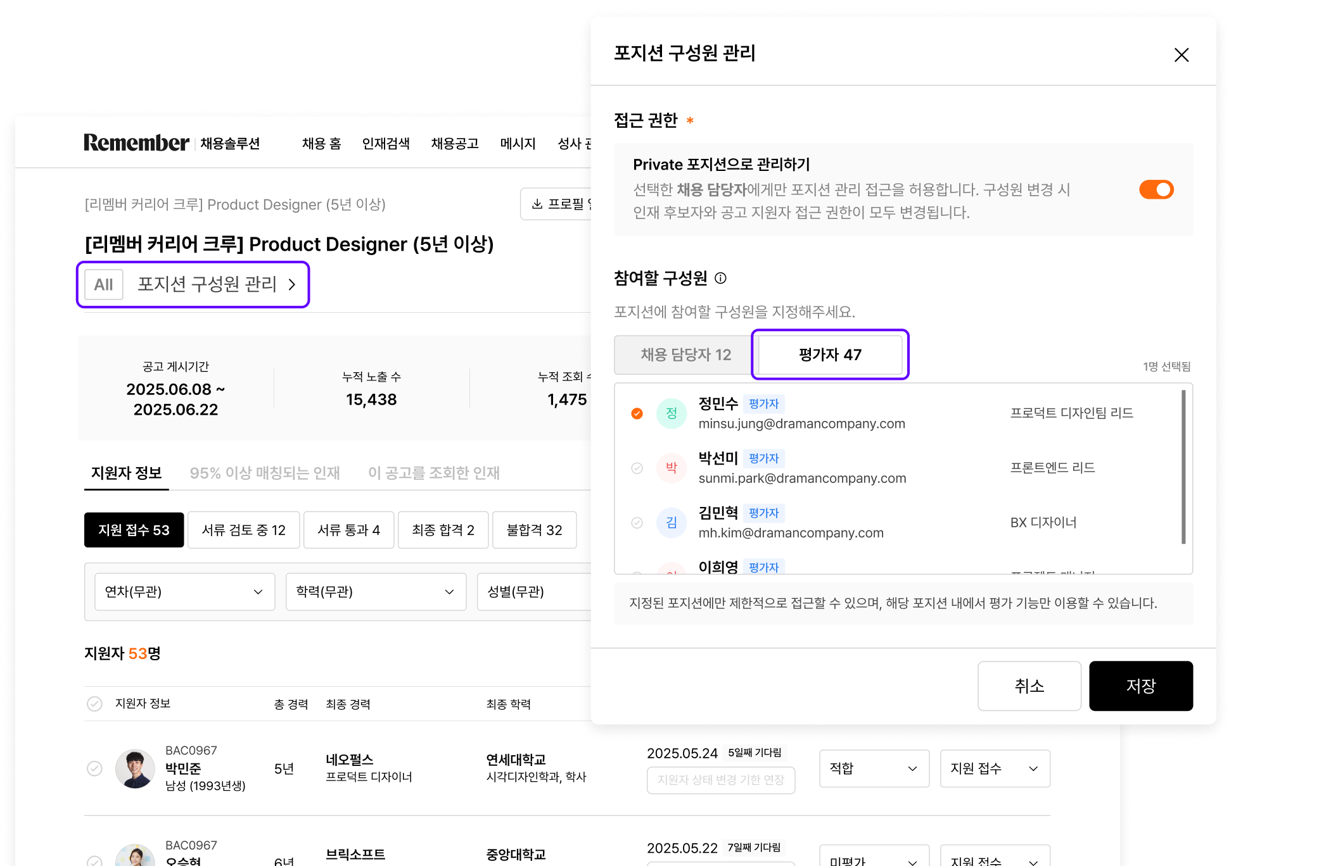The width and height of the screenshot is (1338, 866).
Task: Toggle Private 포지션으로 관리하기 switch off
Action: coord(1156,189)
